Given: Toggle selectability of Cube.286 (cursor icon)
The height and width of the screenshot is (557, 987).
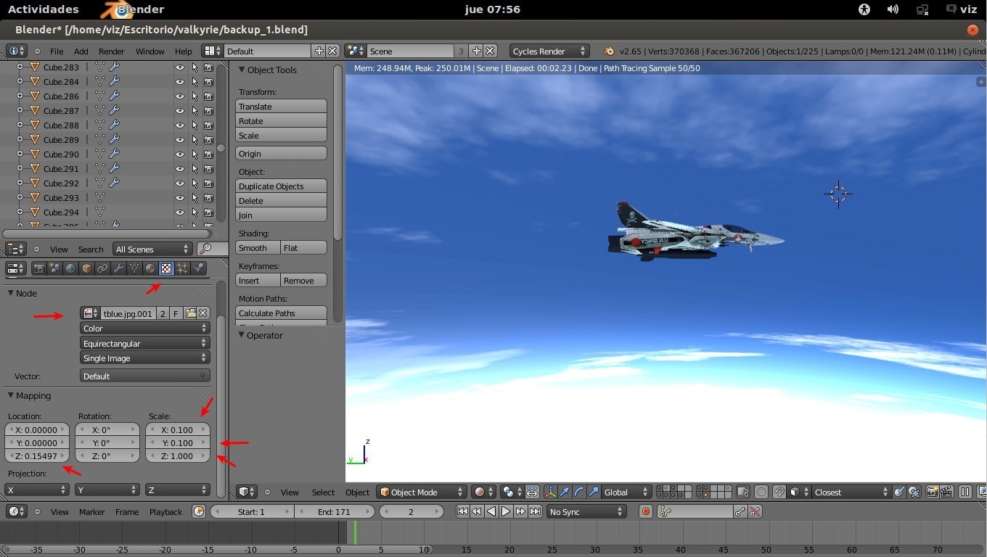Looking at the screenshot, I should click(x=194, y=96).
